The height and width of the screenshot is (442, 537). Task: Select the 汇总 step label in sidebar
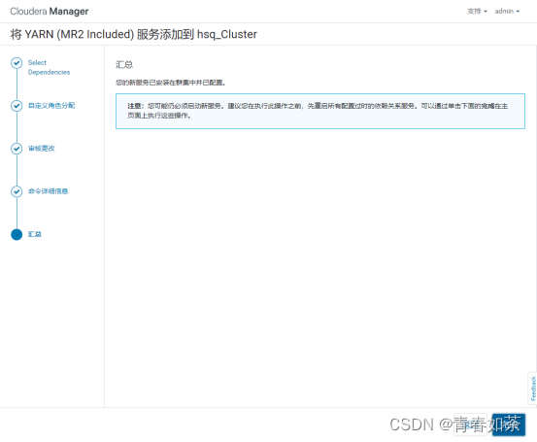tap(35, 234)
